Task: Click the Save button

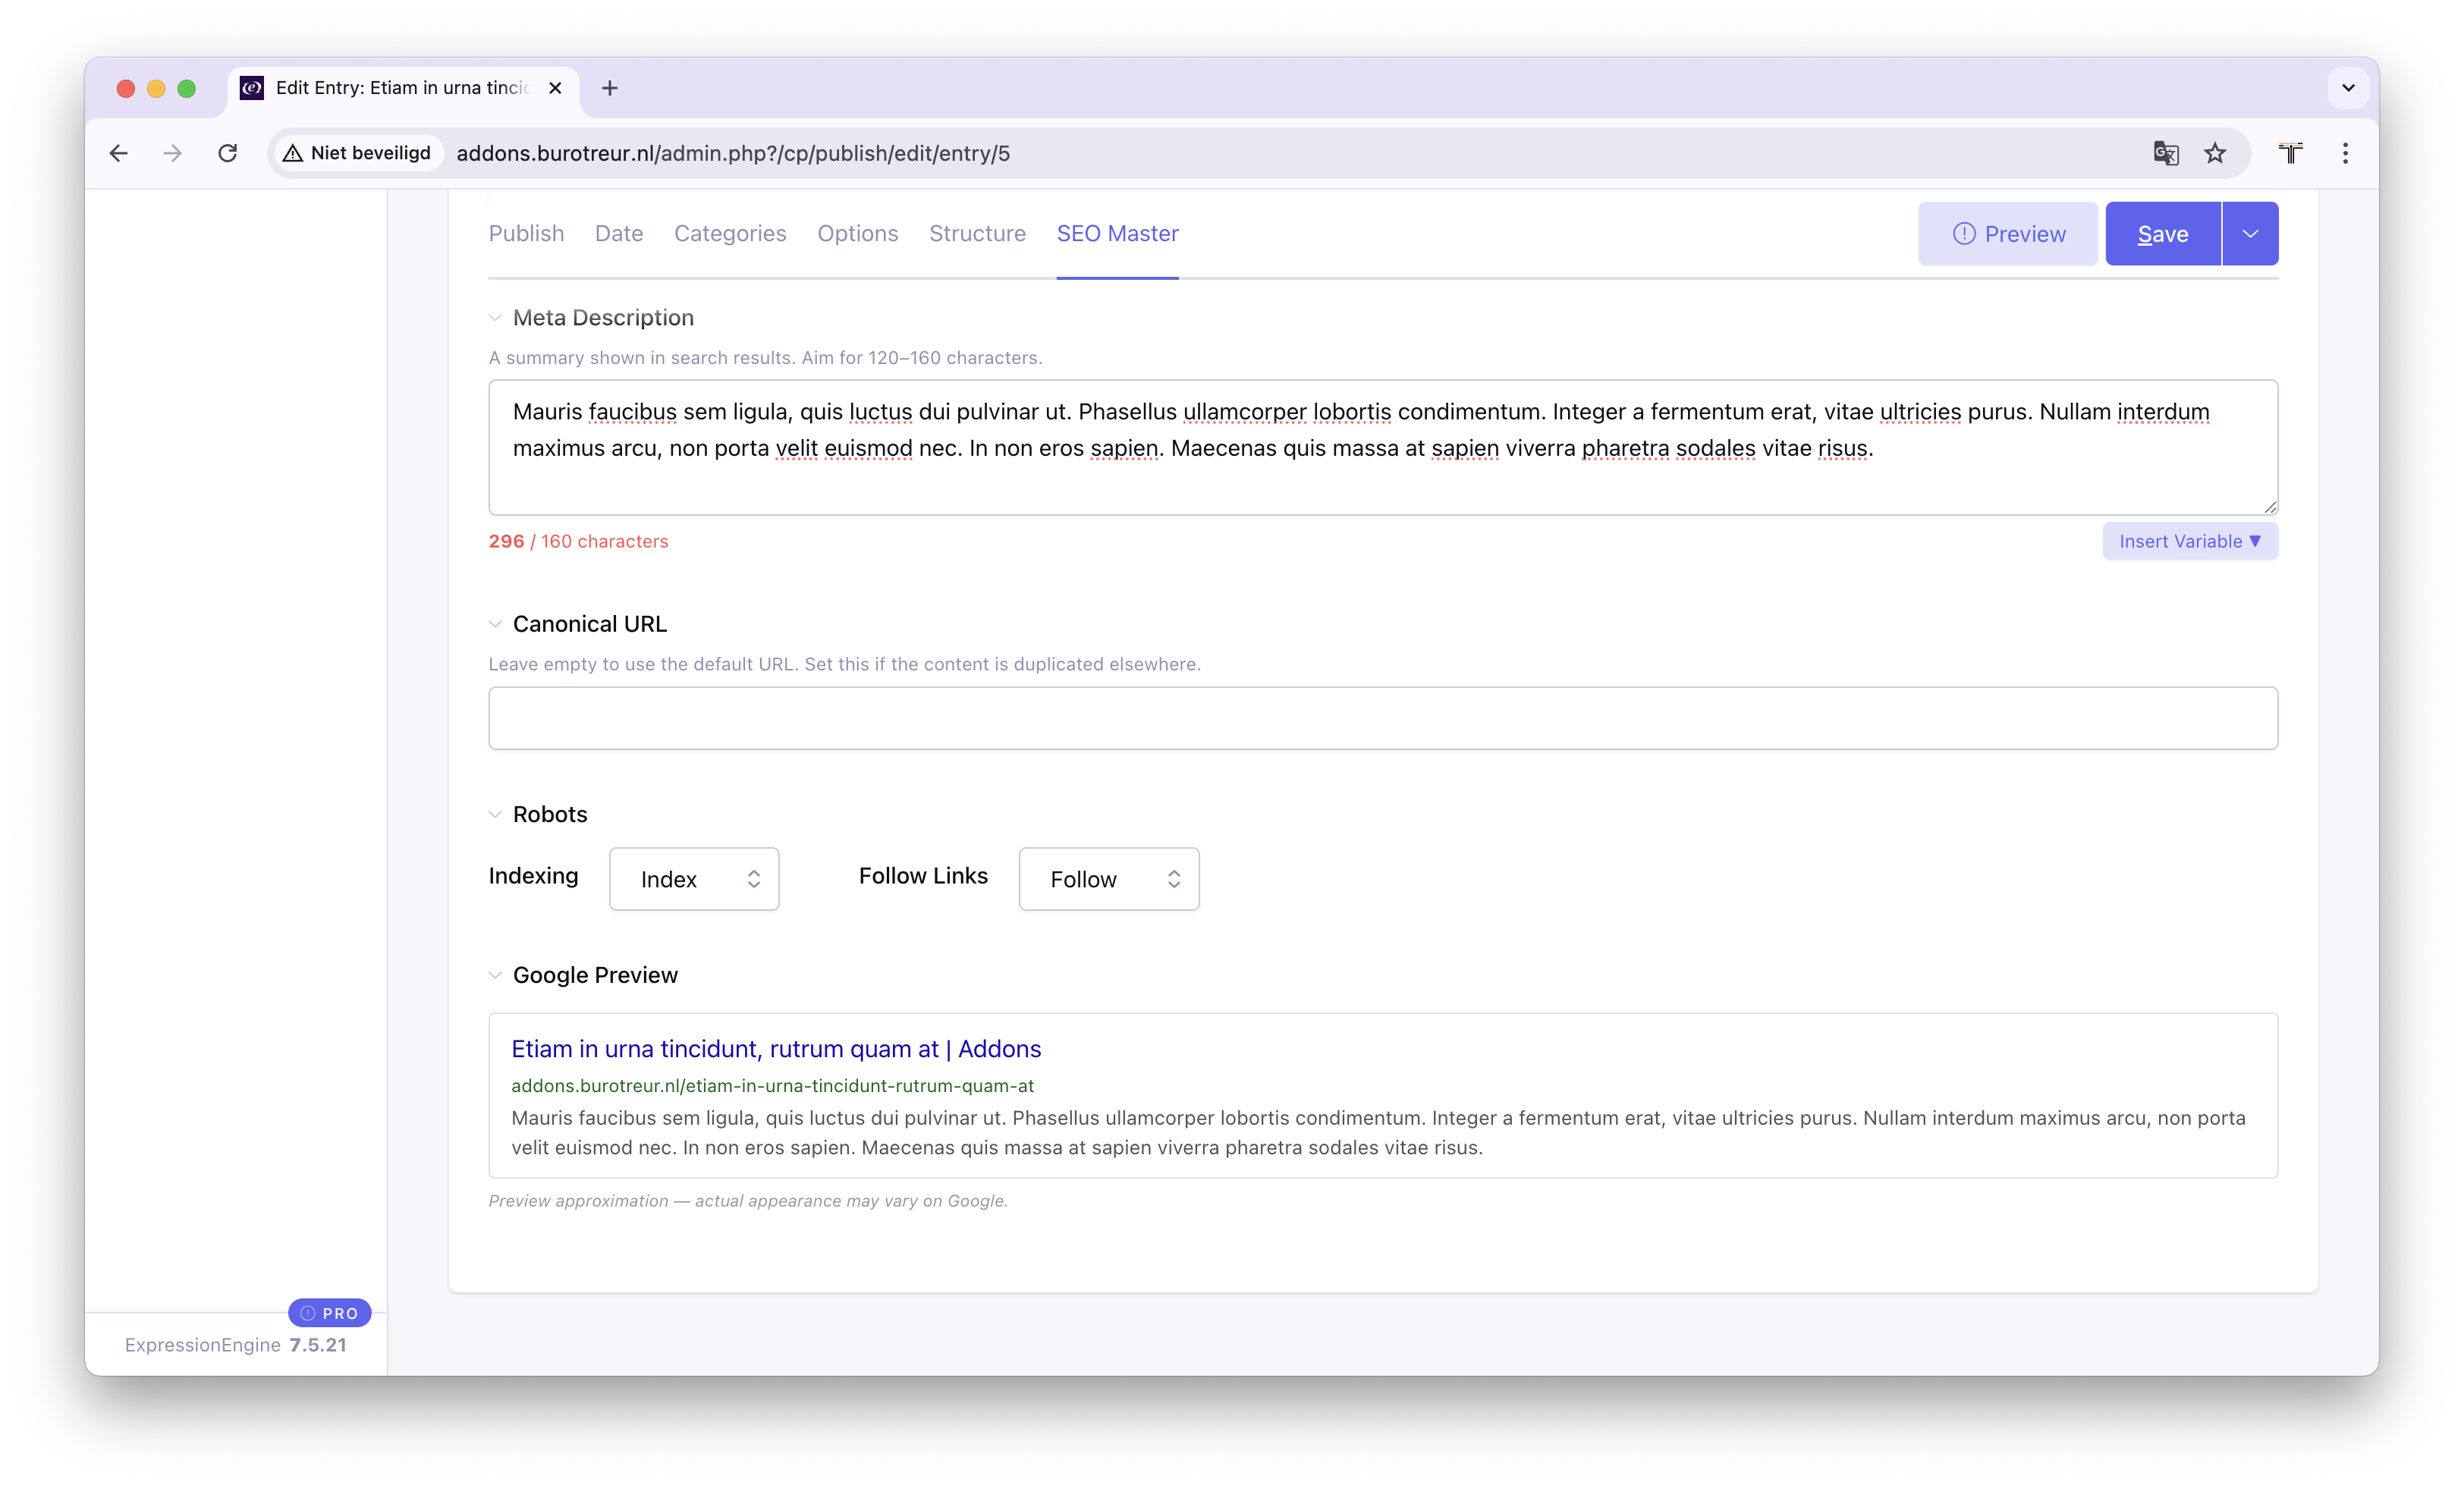Action: [x=2162, y=233]
